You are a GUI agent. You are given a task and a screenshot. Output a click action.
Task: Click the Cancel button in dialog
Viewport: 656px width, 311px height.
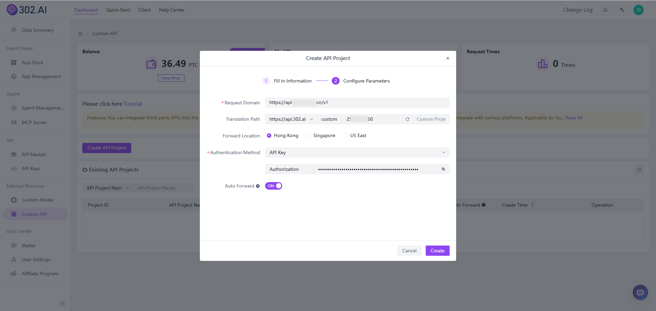(409, 251)
